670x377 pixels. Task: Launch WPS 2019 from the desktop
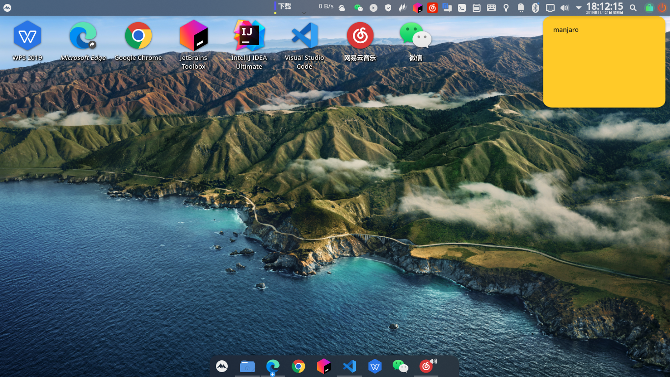click(27, 36)
